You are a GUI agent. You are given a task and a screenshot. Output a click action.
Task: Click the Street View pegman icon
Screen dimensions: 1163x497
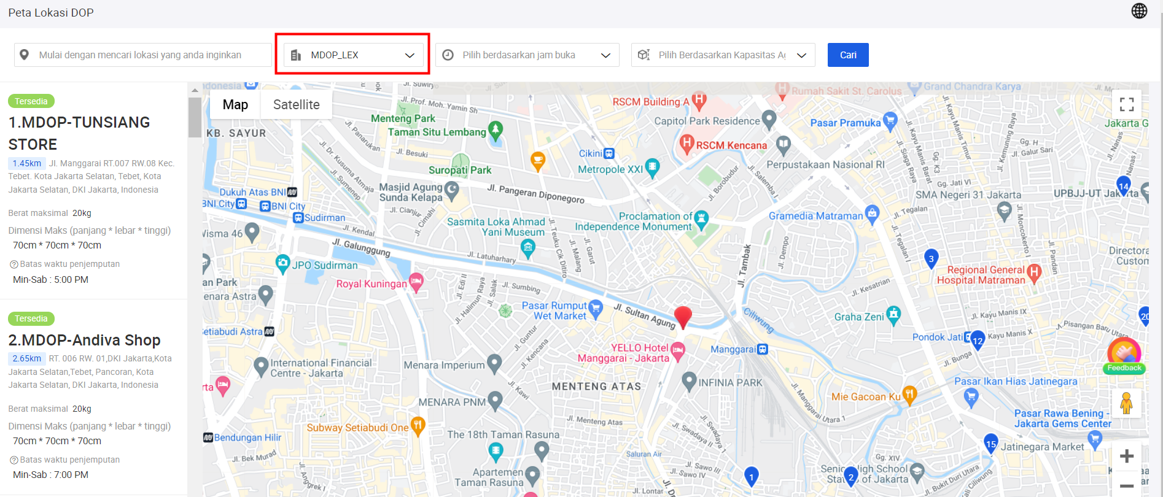pyautogui.click(x=1126, y=403)
